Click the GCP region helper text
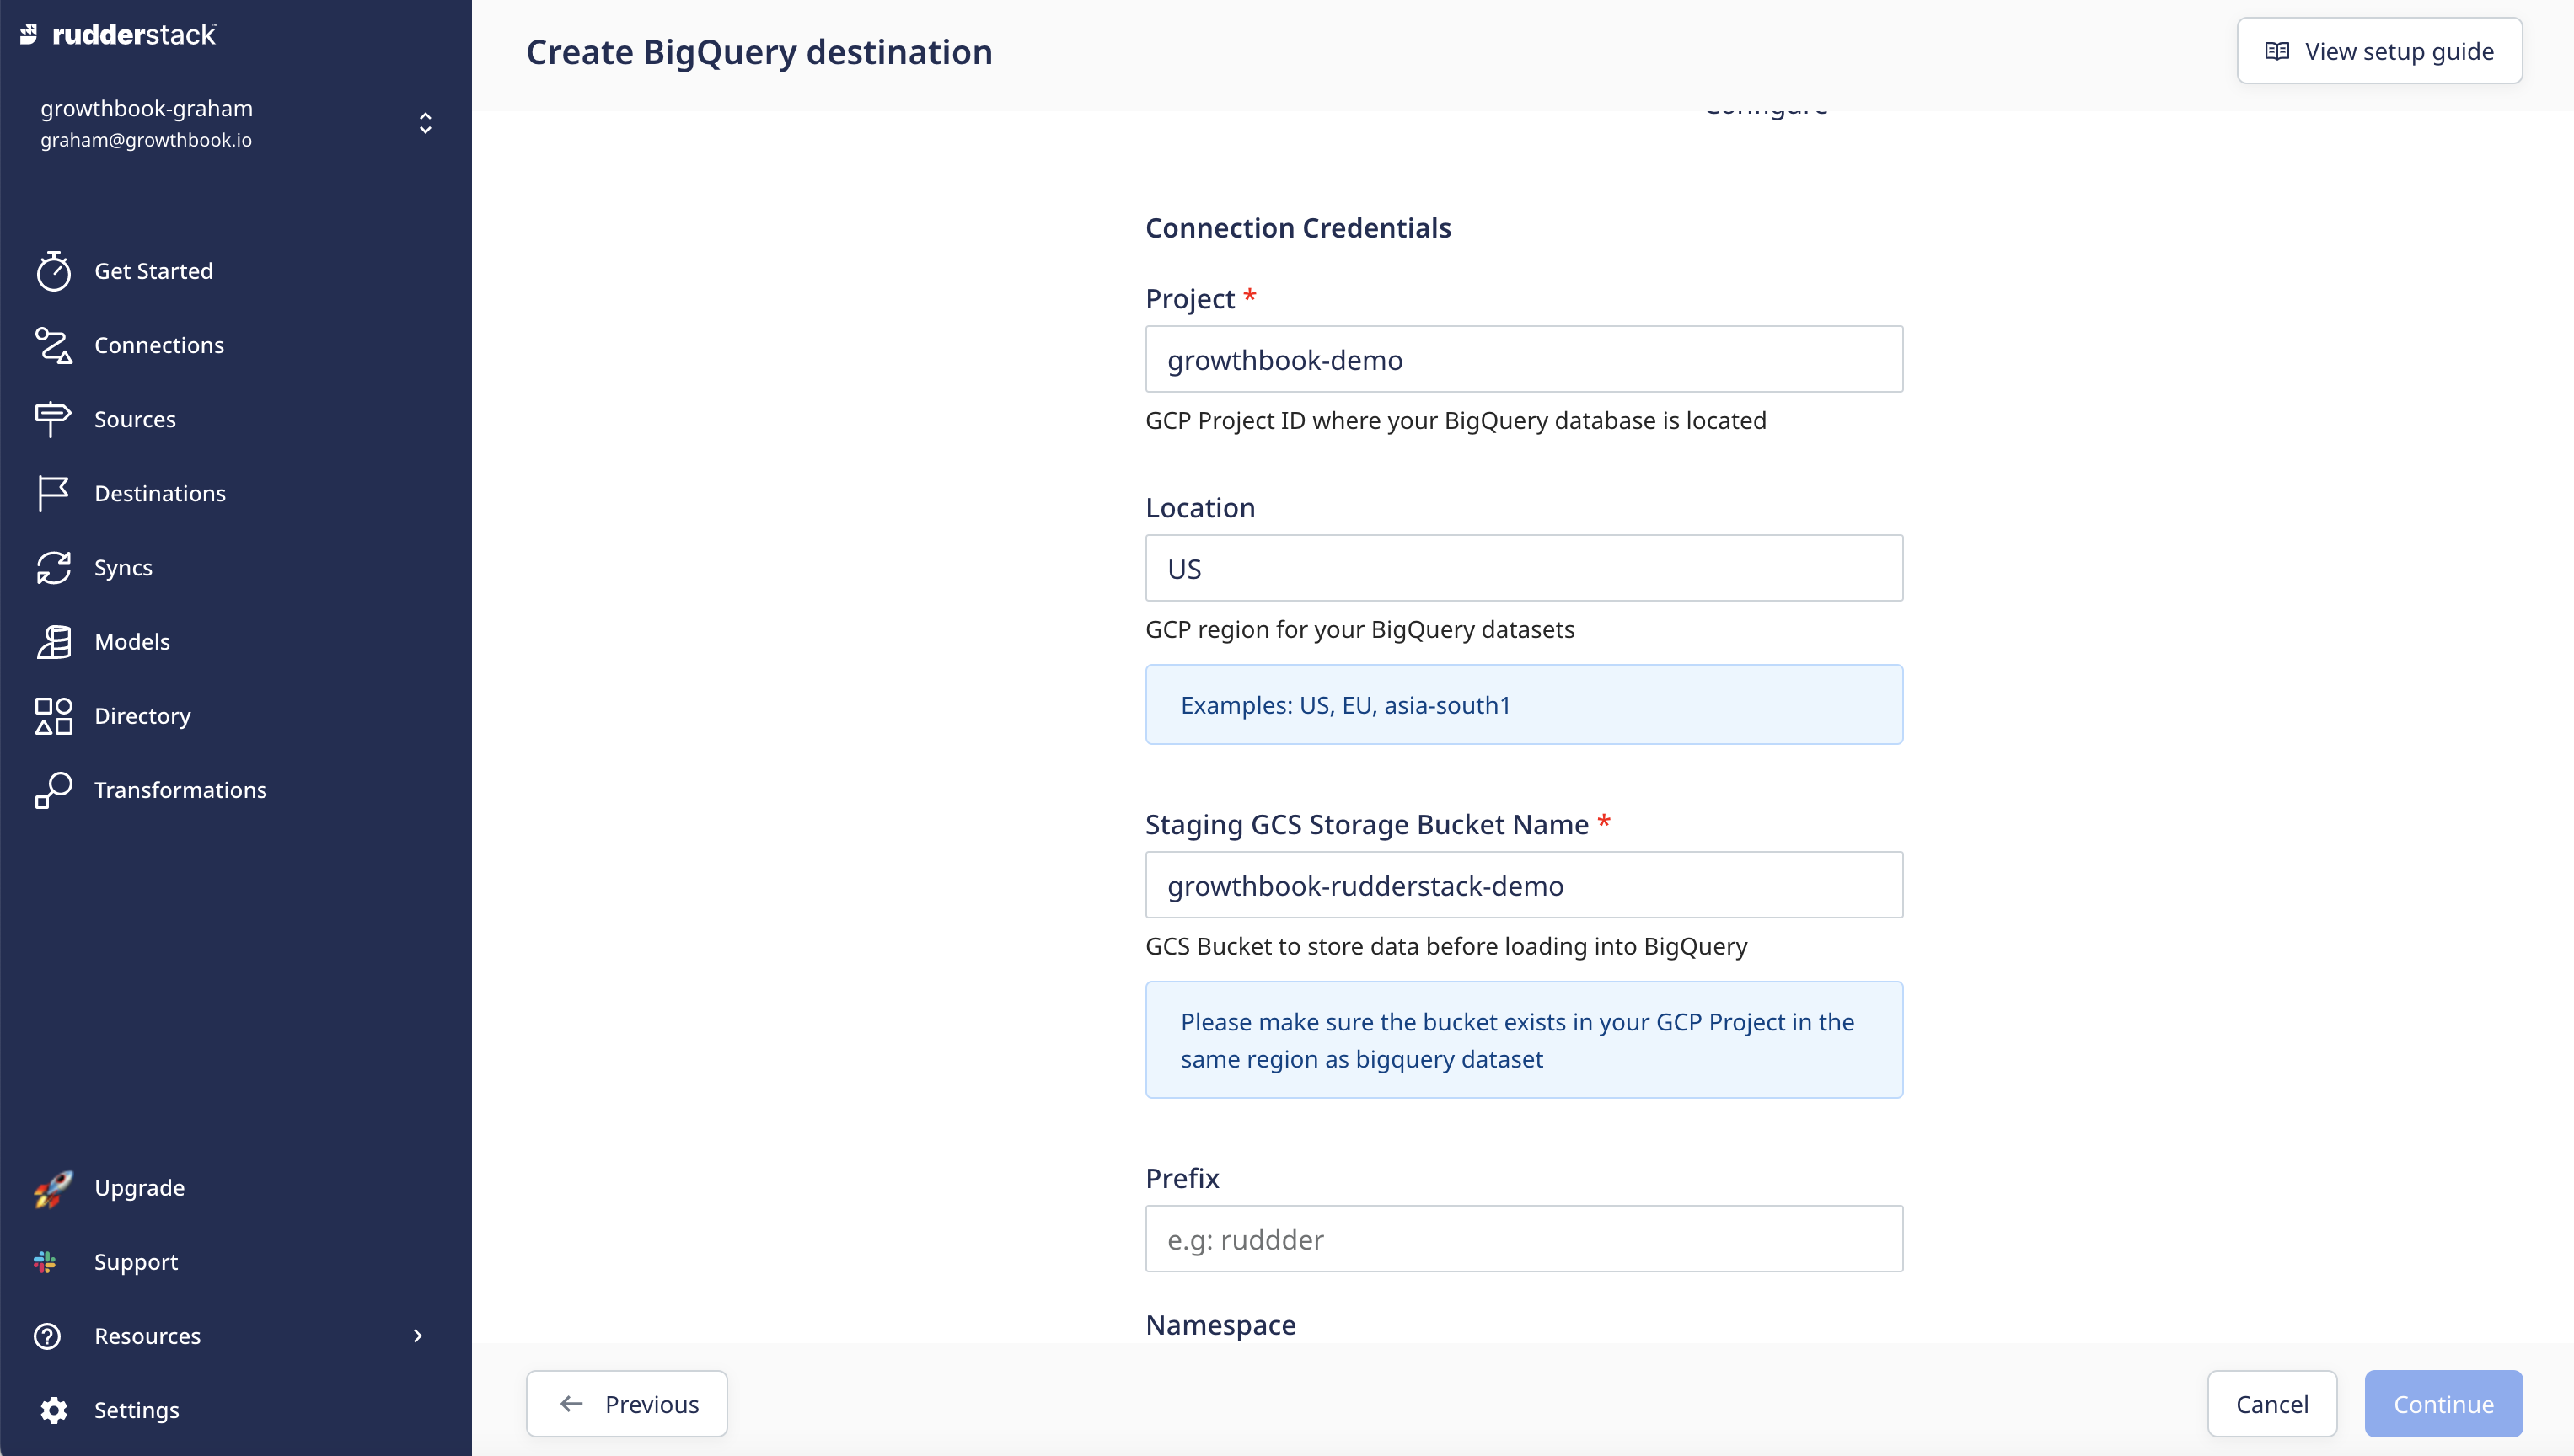Viewport: 2574px width, 1456px height. pyautogui.click(x=1359, y=629)
